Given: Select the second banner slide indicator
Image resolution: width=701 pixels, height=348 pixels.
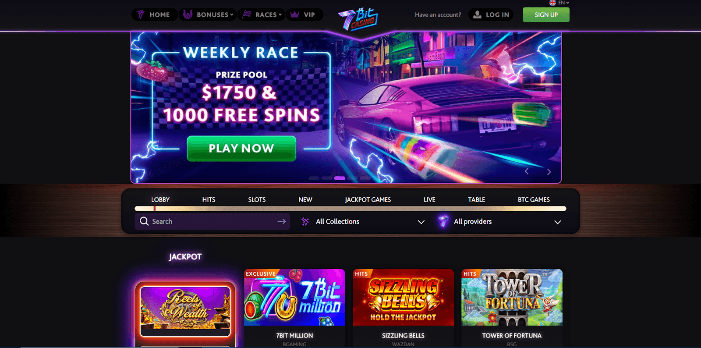Looking at the screenshot, I should click(326, 178).
